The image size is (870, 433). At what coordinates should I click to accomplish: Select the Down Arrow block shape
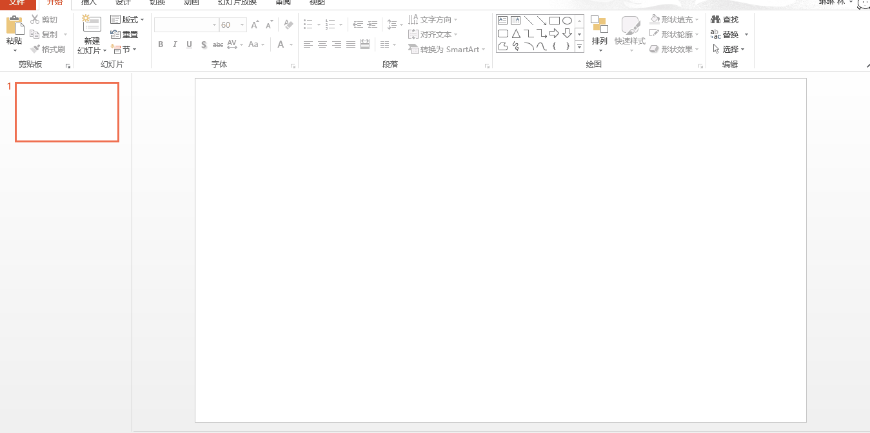click(568, 34)
